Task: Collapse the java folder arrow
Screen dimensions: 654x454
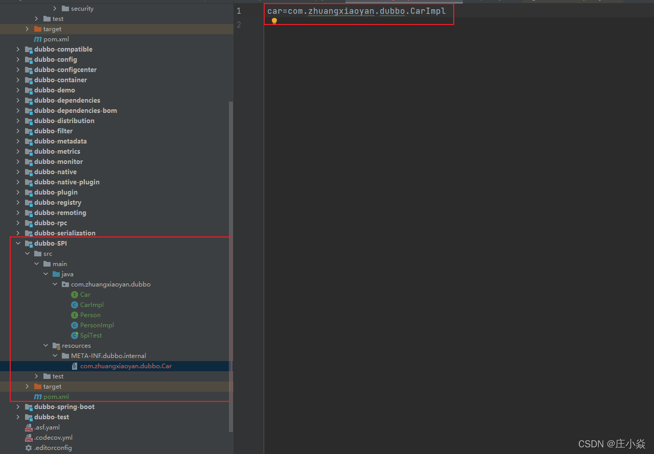Action: 45,274
